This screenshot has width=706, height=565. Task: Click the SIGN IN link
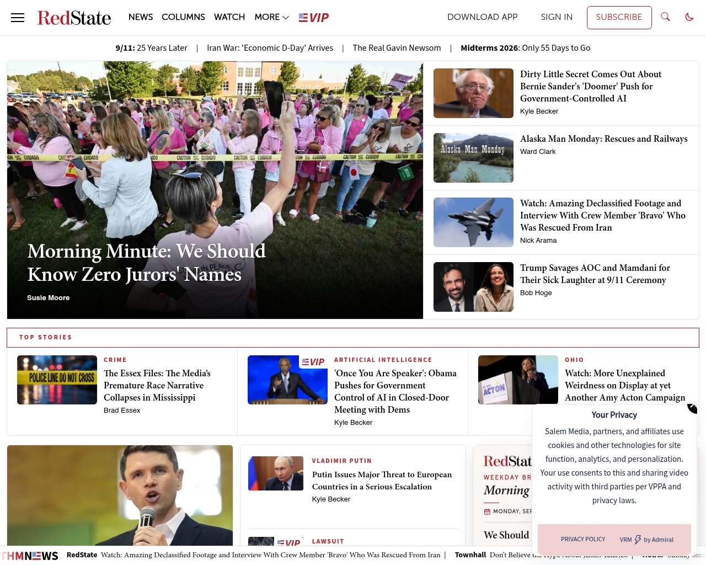point(557,17)
